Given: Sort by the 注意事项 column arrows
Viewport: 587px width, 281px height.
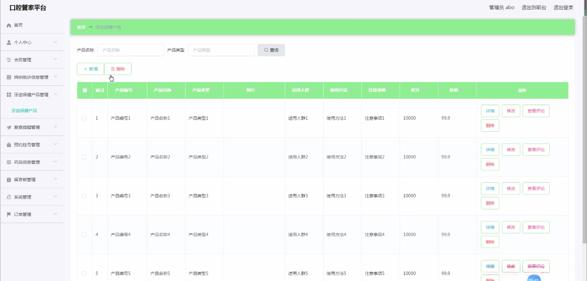Looking at the screenshot, I should pyautogui.click(x=390, y=91).
